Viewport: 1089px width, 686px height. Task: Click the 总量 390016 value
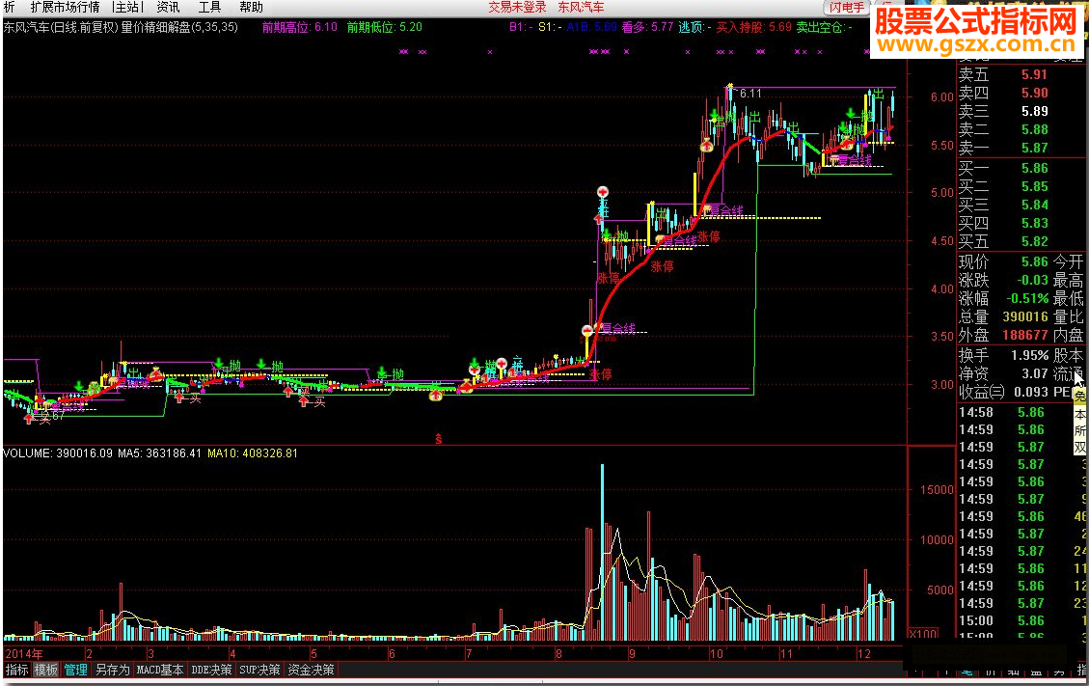tap(1025, 316)
